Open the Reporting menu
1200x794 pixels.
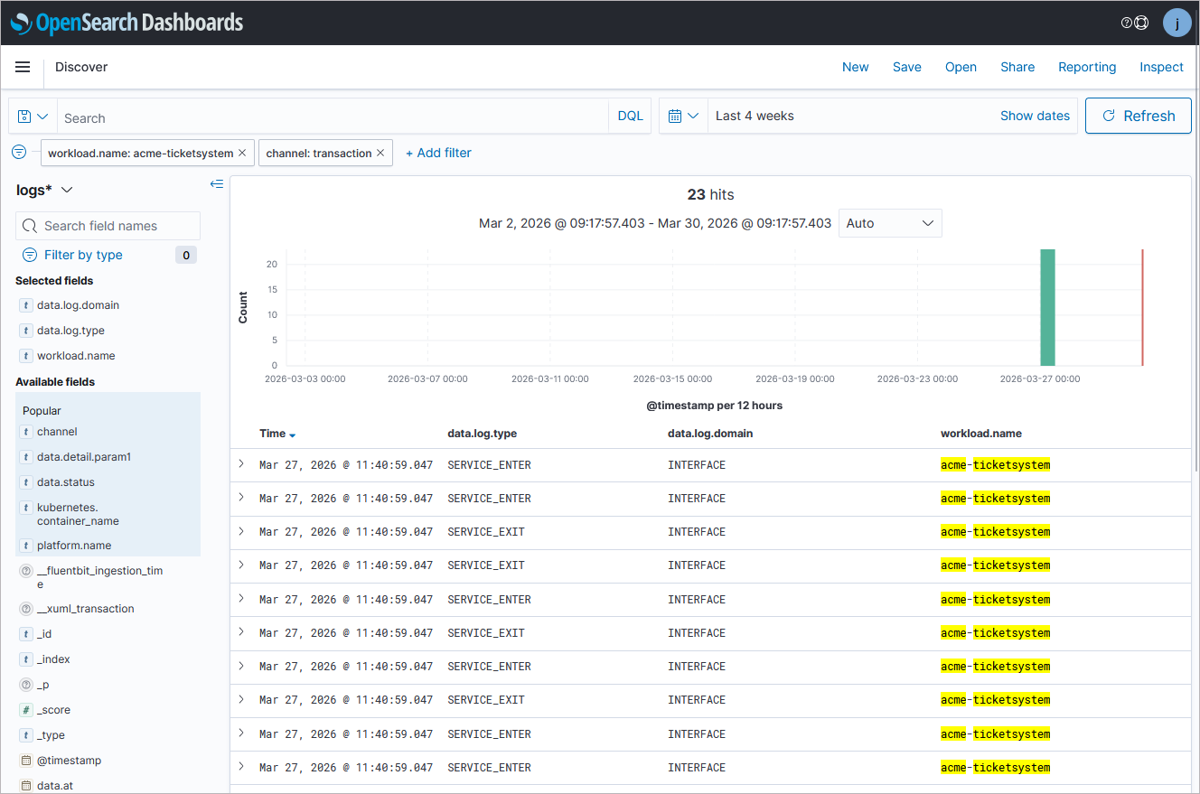pyautogui.click(x=1087, y=67)
